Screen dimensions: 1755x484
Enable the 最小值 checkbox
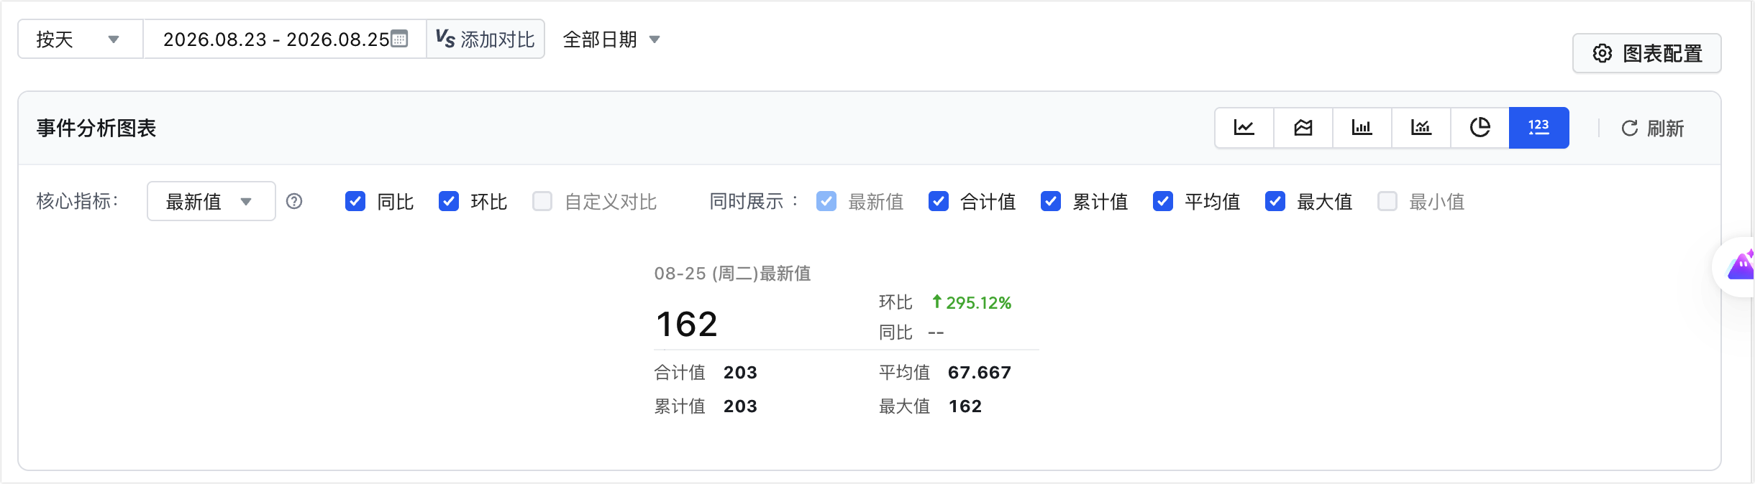[1387, 201]
